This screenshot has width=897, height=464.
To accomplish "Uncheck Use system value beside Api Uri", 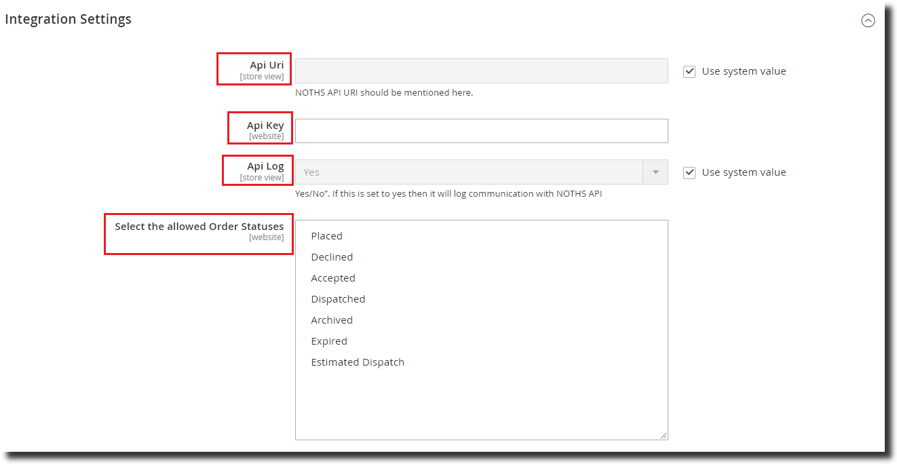I will 689,71.
